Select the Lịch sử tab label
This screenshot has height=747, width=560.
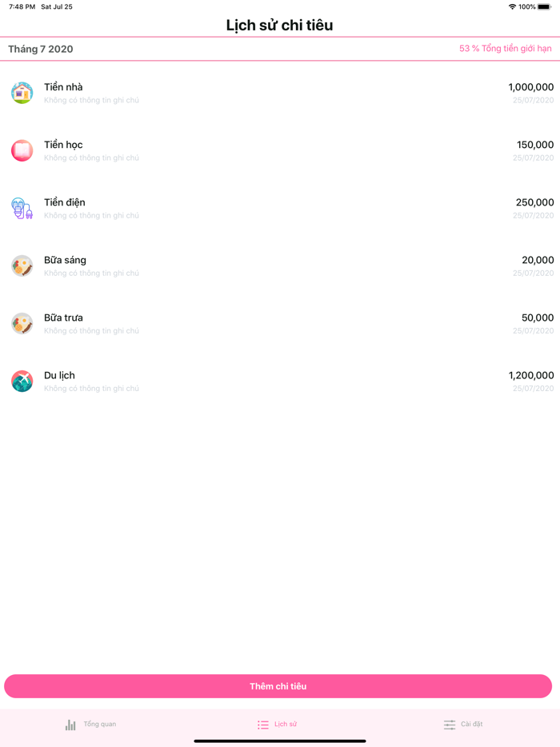point(286,725)
